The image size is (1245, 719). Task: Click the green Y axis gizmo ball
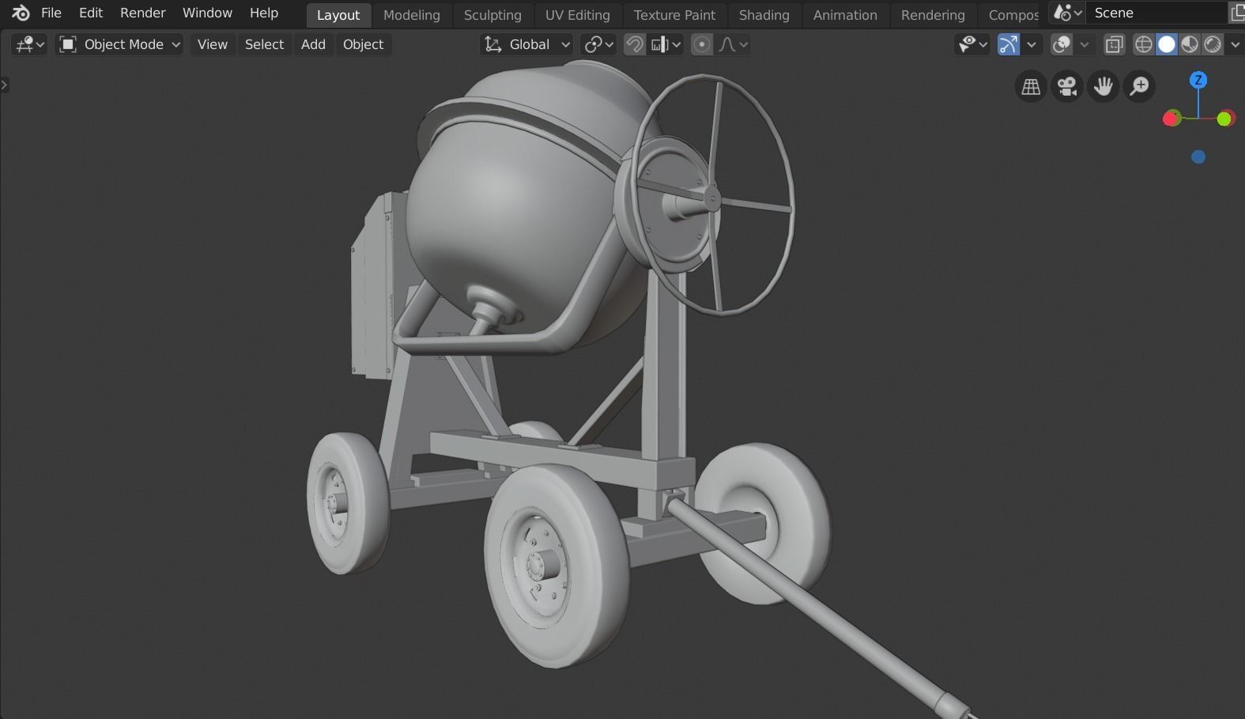point(1225,119)
